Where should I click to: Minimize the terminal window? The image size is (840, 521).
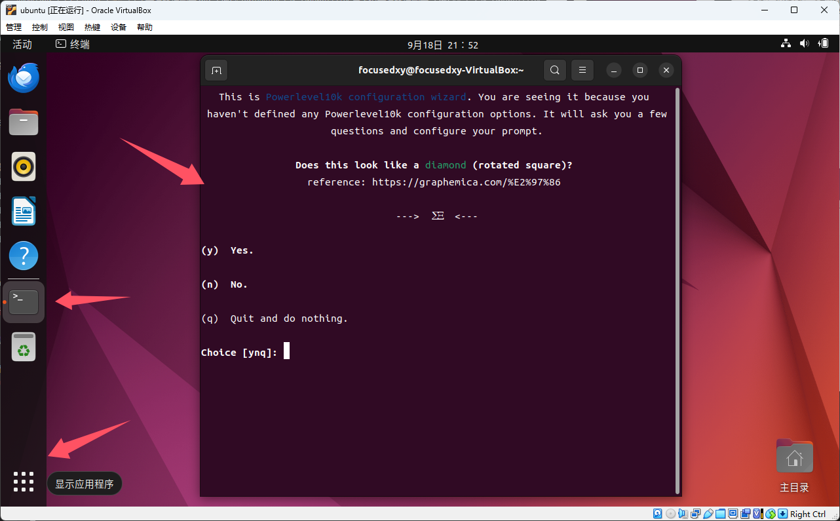pyautogui.click(x=613, y=70)
